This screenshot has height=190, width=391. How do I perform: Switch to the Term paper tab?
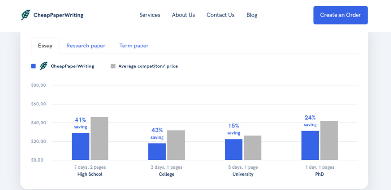134,46
